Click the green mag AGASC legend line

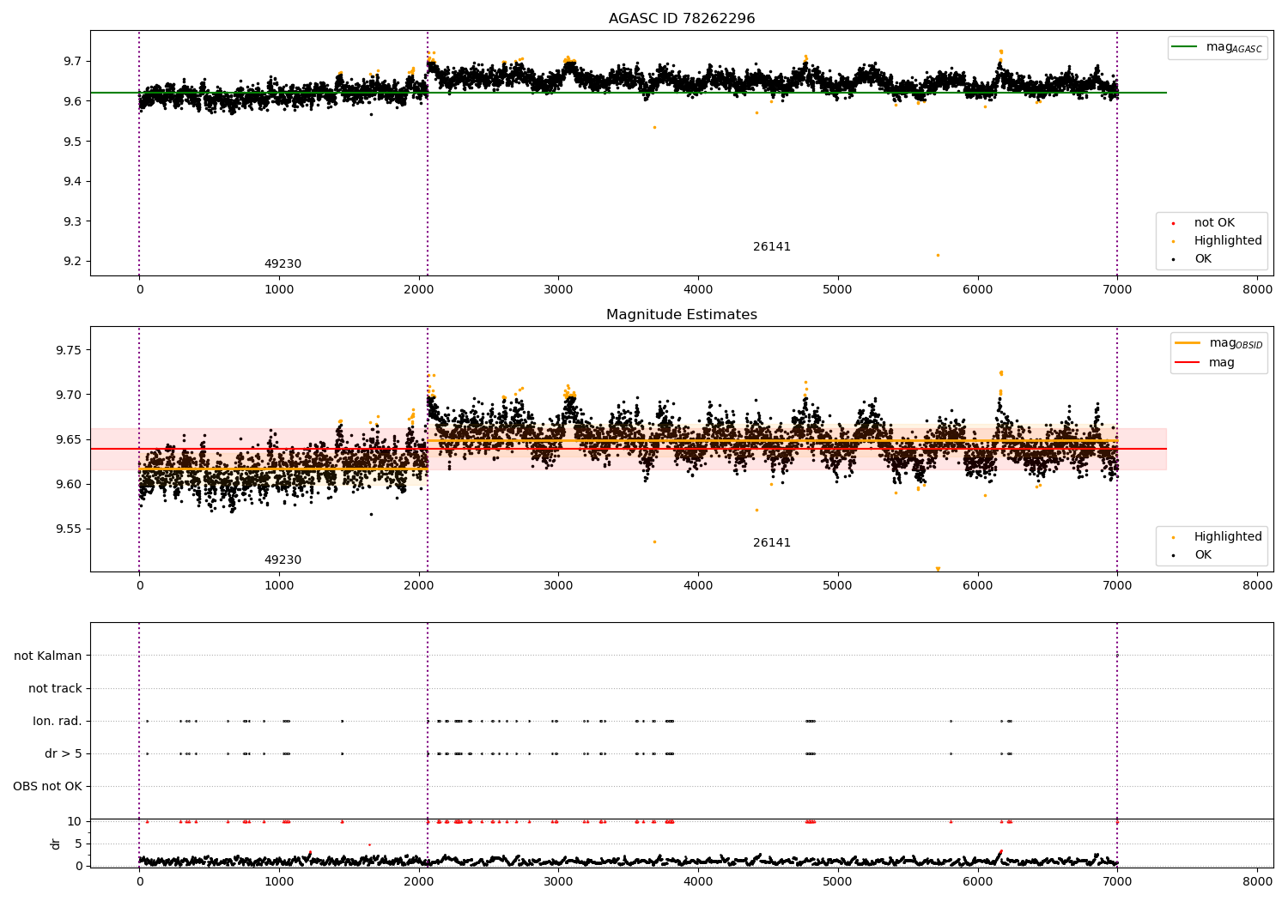(x=1186, y=47)
